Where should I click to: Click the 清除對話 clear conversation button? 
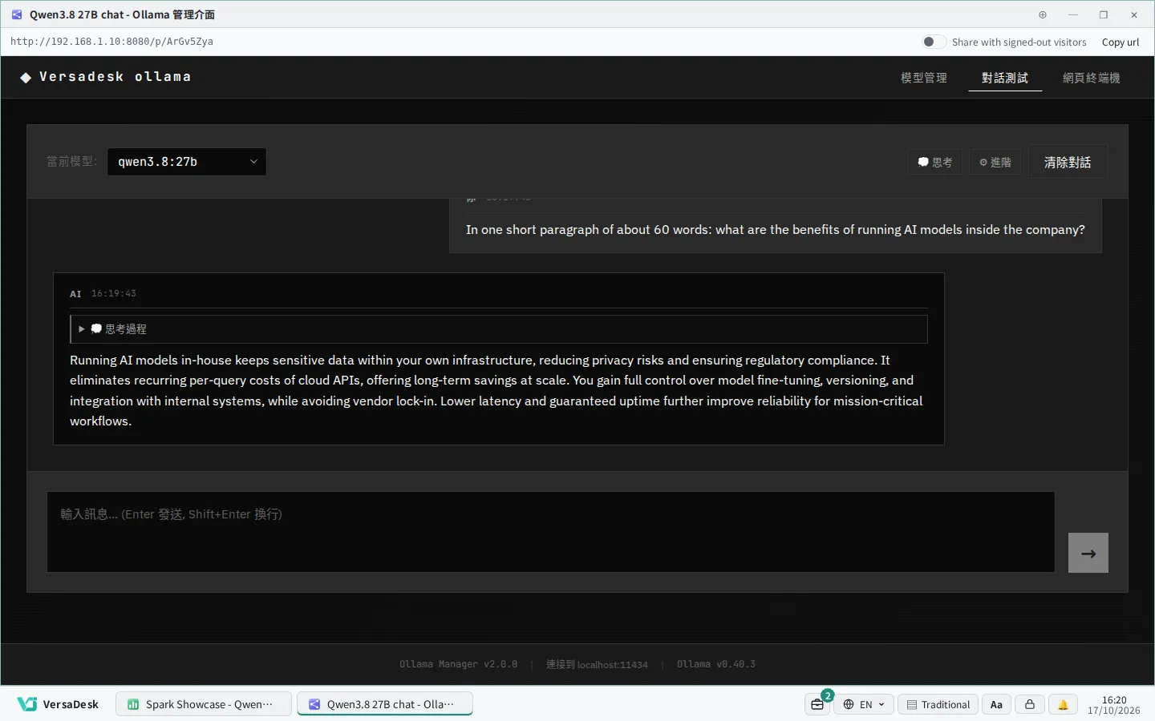[x=1068, y=162]
